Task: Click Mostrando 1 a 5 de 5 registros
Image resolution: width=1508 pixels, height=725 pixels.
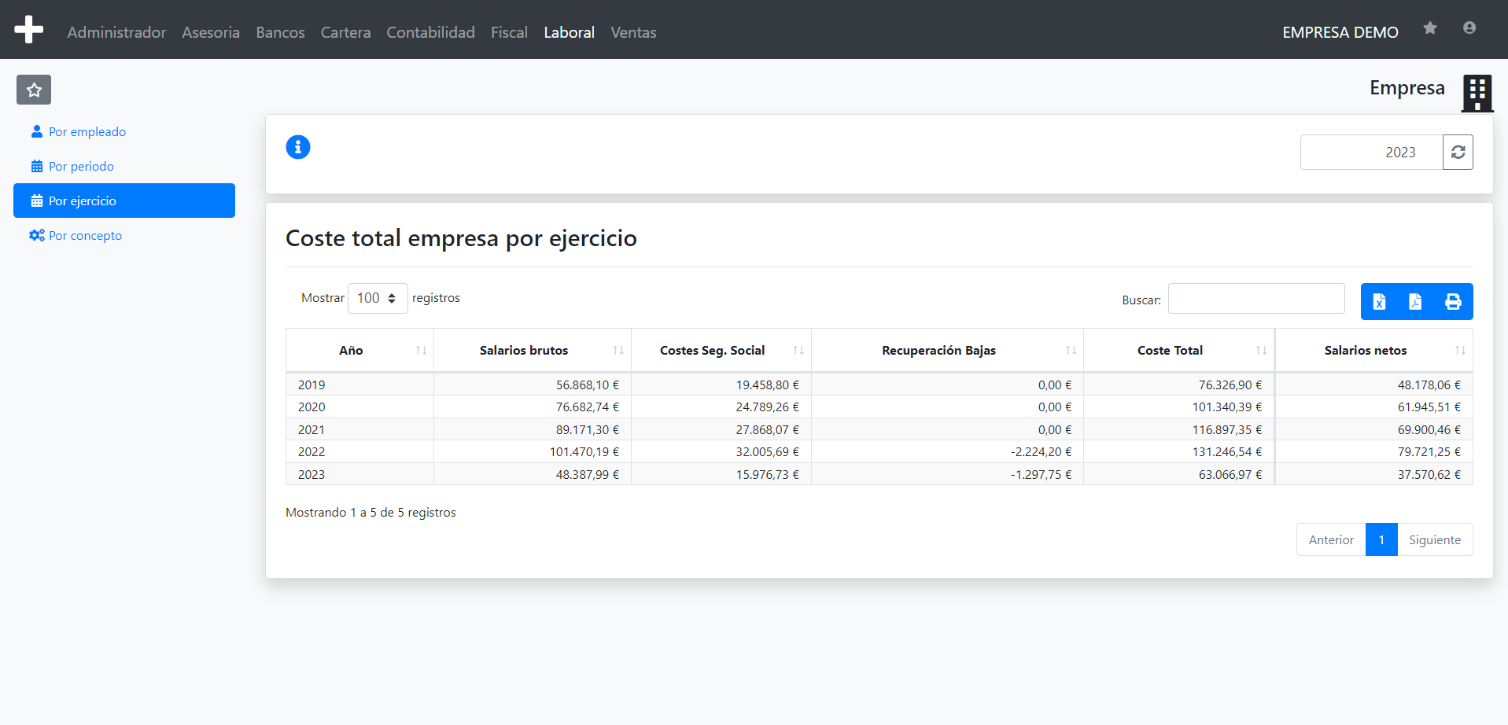Action: 371,513
